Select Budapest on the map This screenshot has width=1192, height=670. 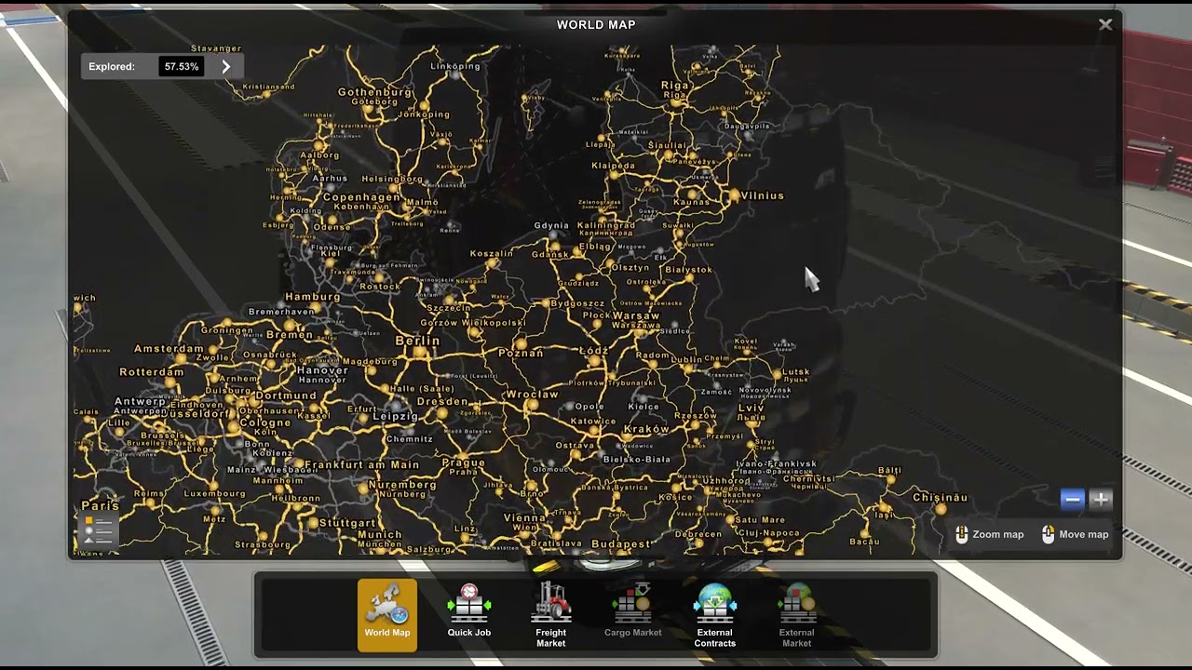[620, 543]
